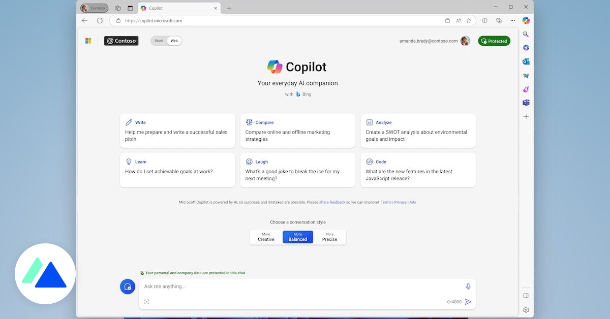Open the Collections icon in the toolbar

tap(499, 21)
